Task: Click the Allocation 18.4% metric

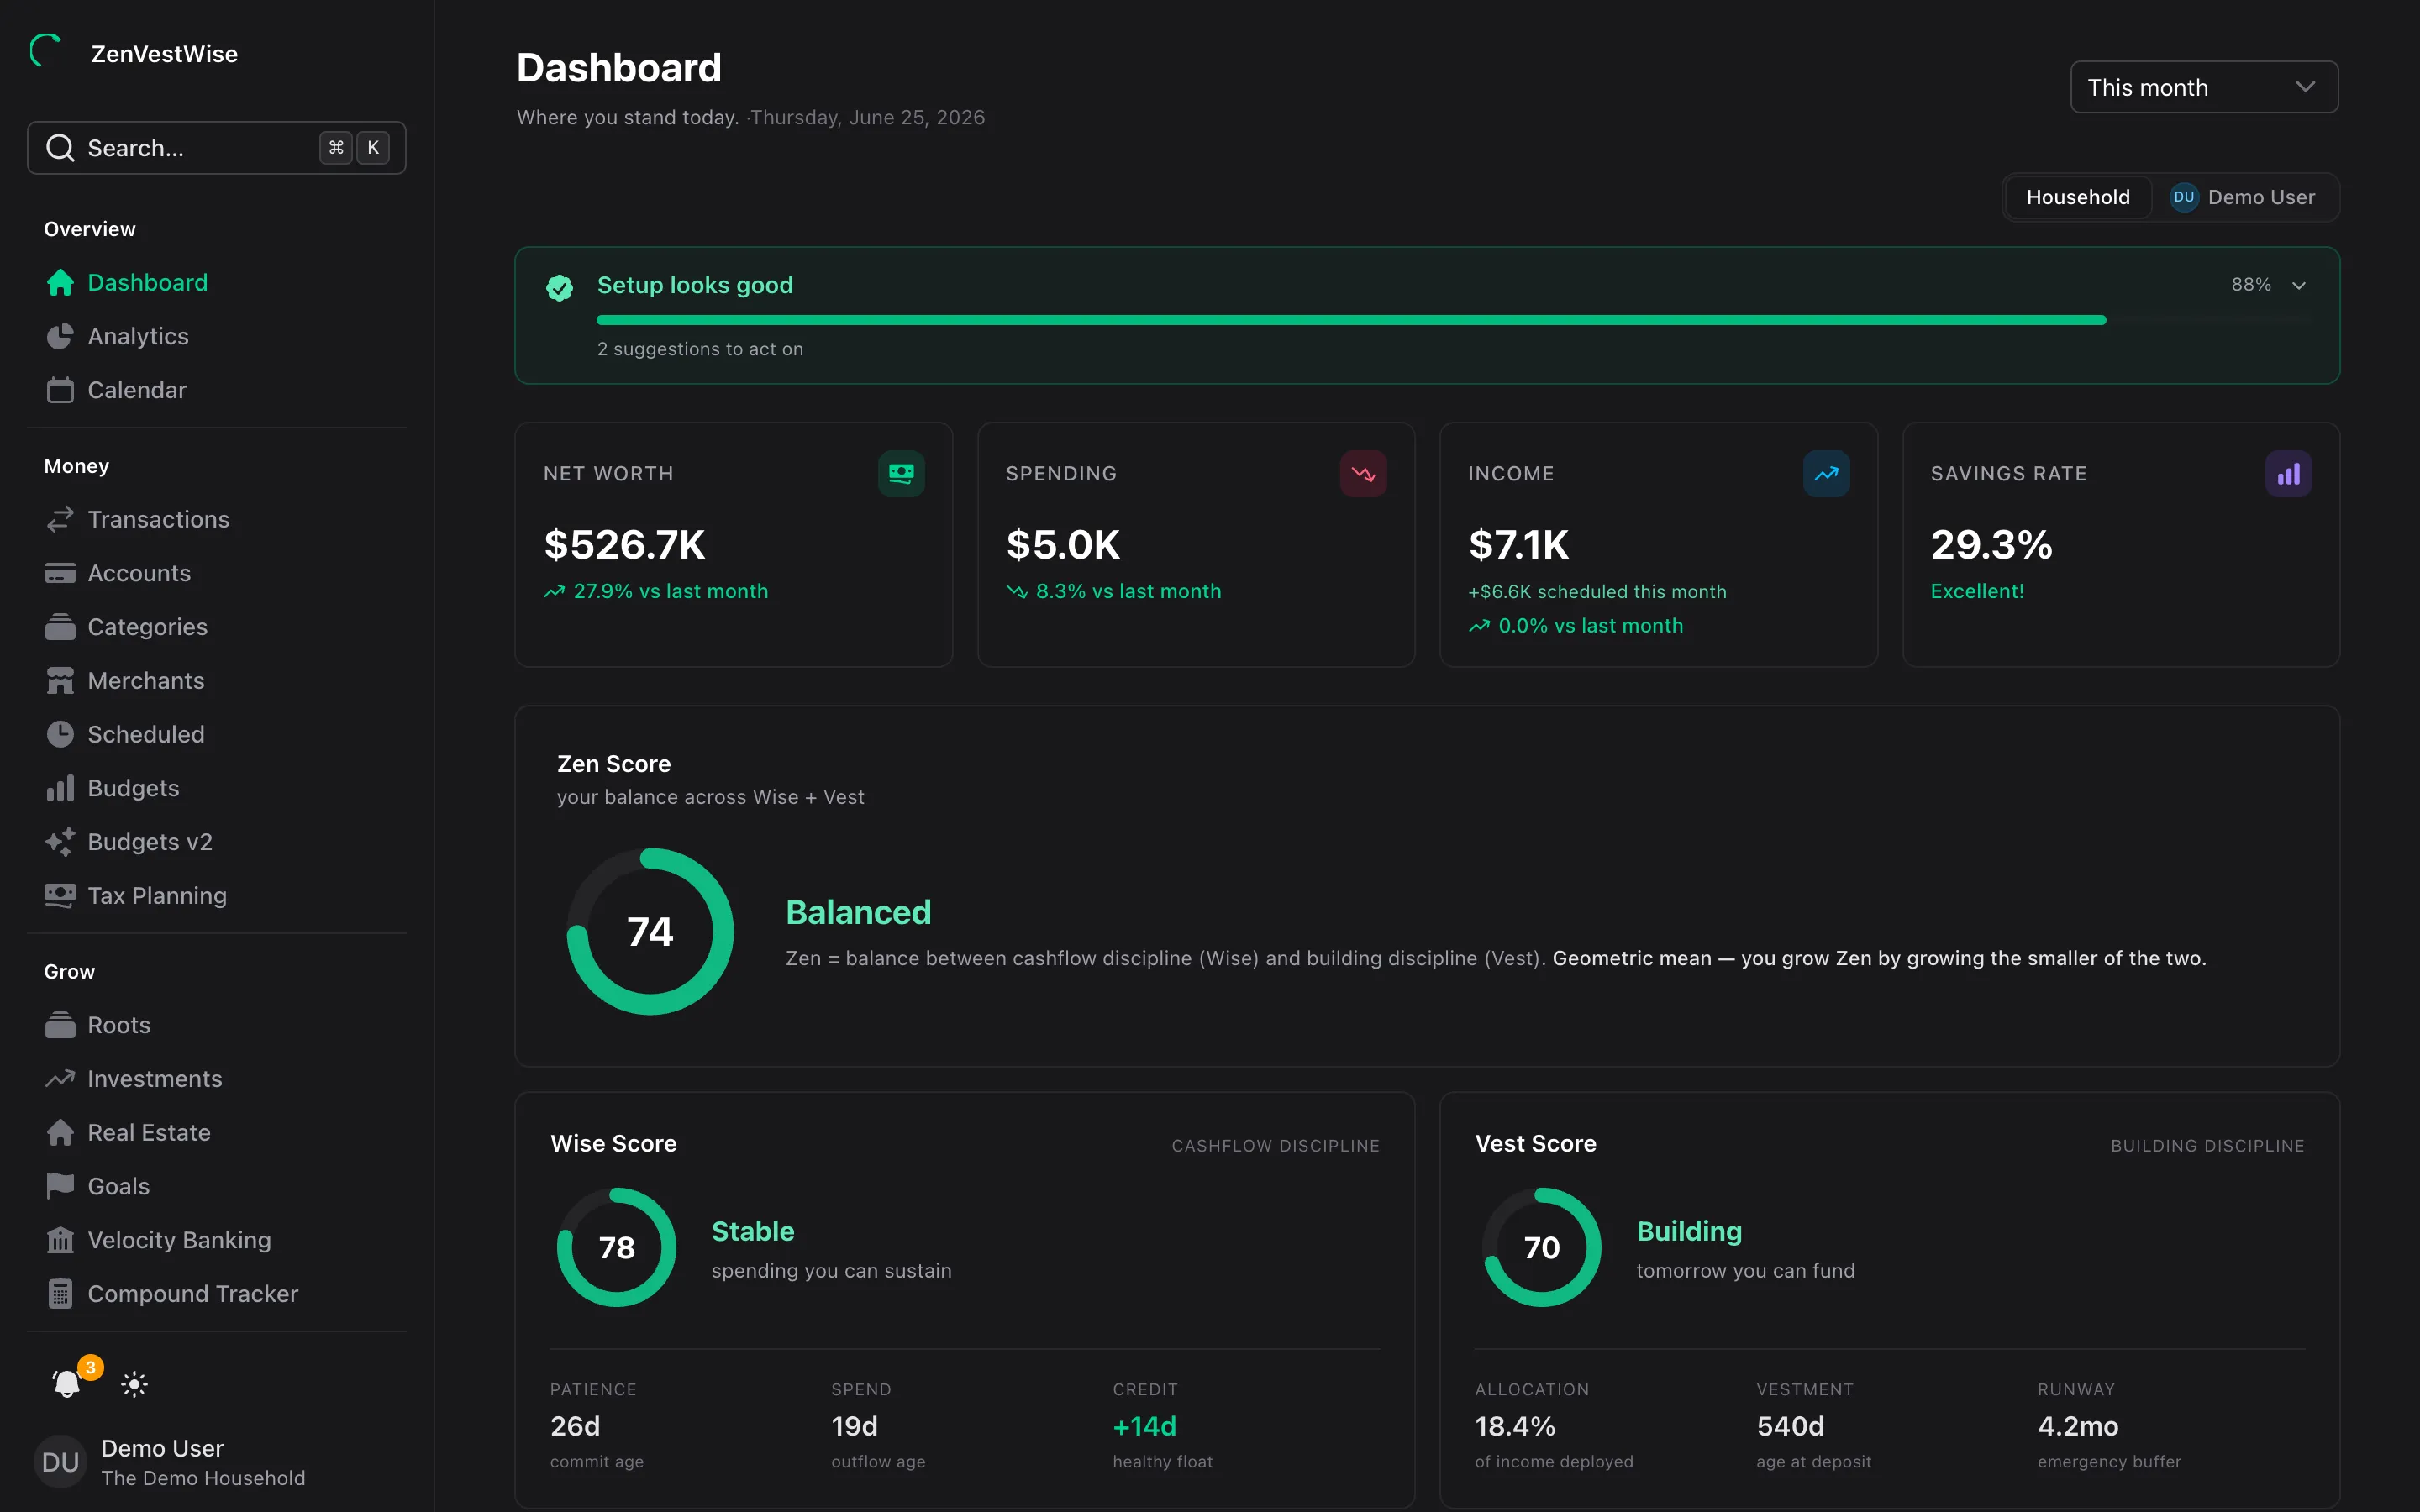Action: tap(1554, 1425)
